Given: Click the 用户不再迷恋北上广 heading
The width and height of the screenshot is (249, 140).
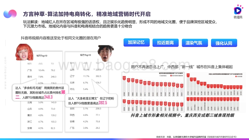Looking at the screenshot, I should 182,67.
